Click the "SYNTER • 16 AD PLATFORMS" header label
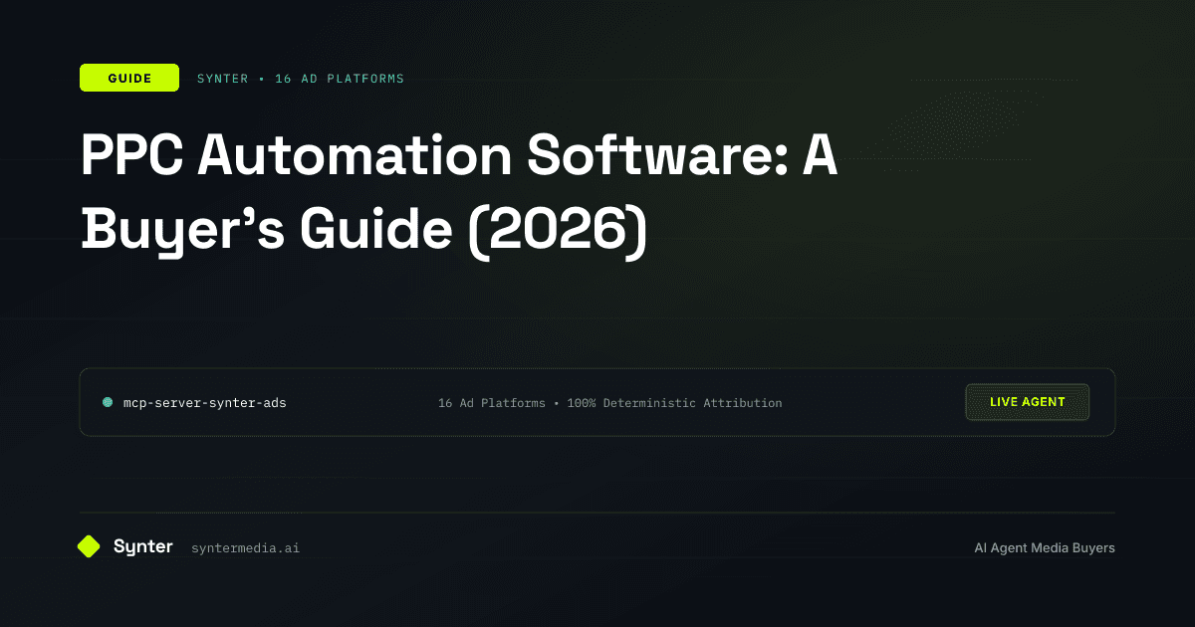Viewport: 1195px width, 627px height. tap(301, 79)
